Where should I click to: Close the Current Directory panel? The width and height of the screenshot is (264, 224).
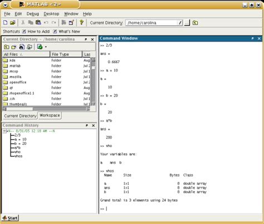tap(92, 40)
